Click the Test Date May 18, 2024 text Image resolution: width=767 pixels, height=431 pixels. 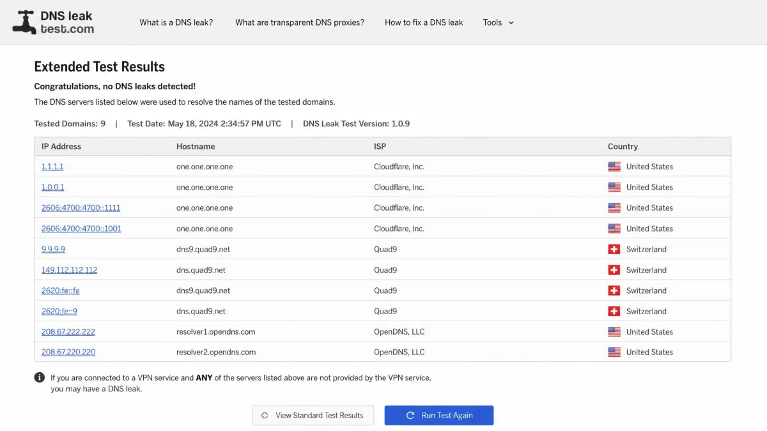click(x=204, y=123)
